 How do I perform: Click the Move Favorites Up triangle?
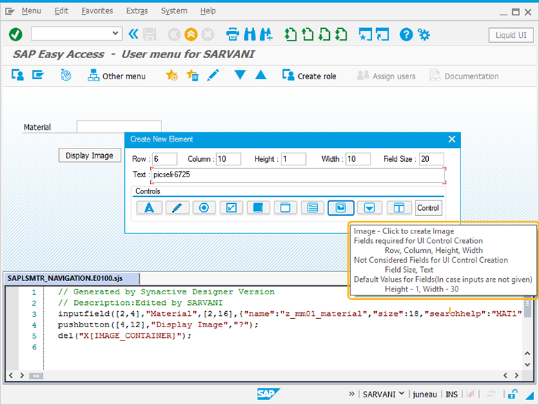coord(261,75)
